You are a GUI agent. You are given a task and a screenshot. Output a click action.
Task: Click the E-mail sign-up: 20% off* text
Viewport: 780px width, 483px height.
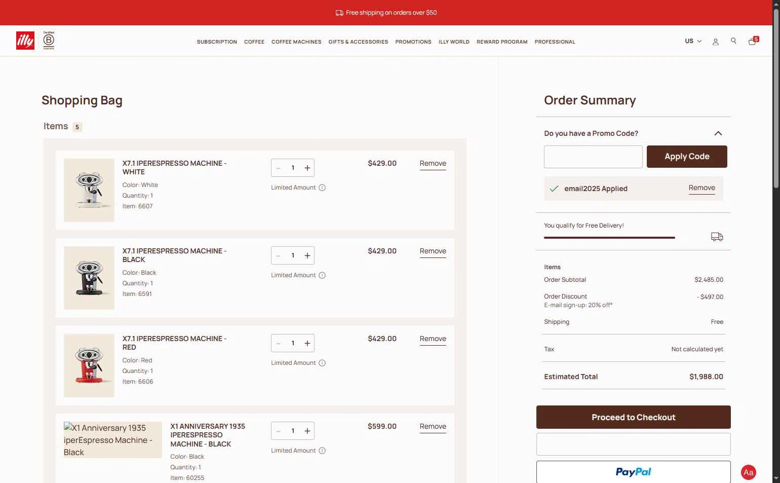578,305
